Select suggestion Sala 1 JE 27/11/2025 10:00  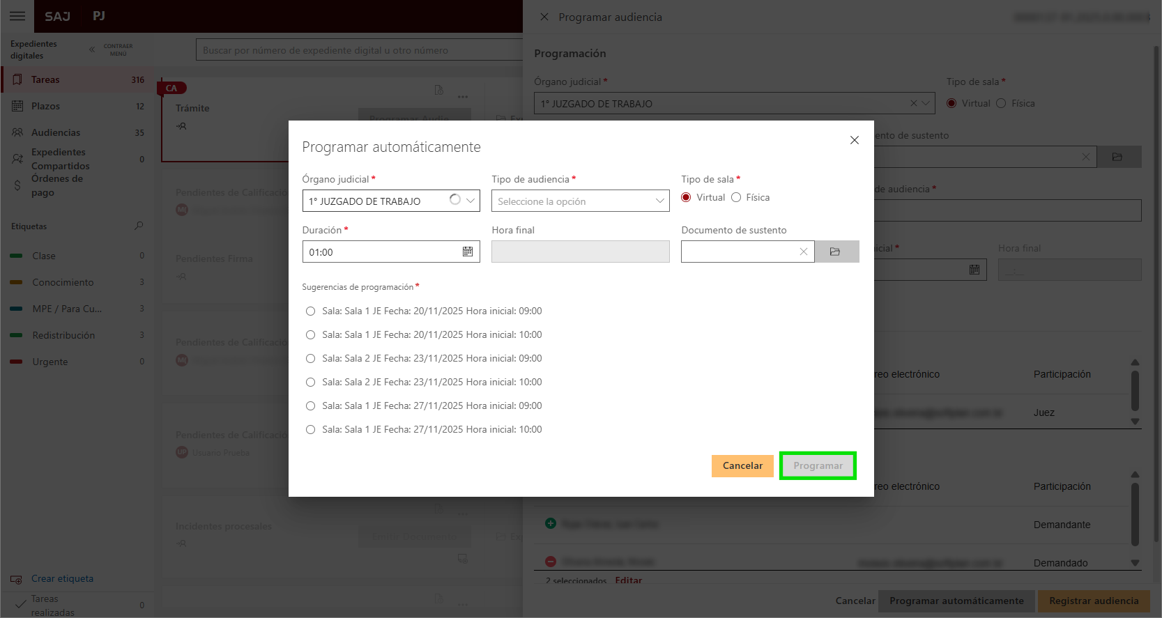311,430
